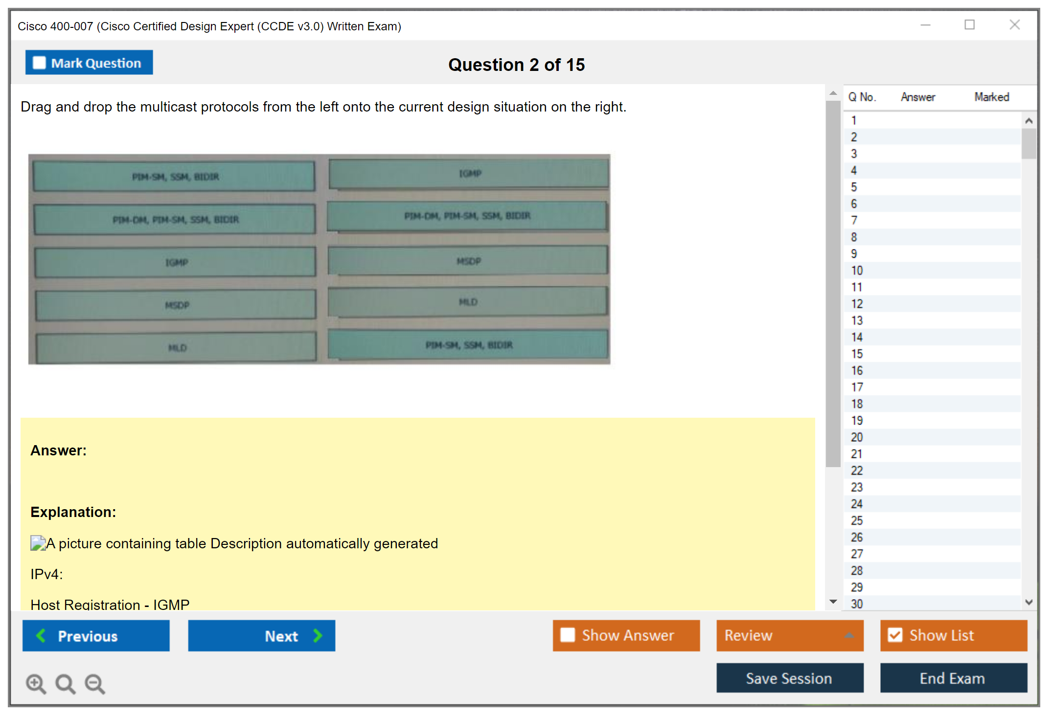
Task: Click the main content vertical scrollbar thumb
Action: (x=833, y=284)
